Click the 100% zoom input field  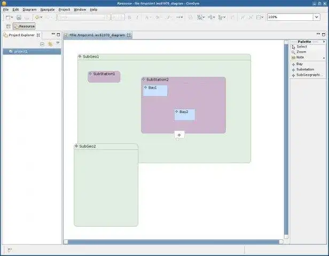290,17
